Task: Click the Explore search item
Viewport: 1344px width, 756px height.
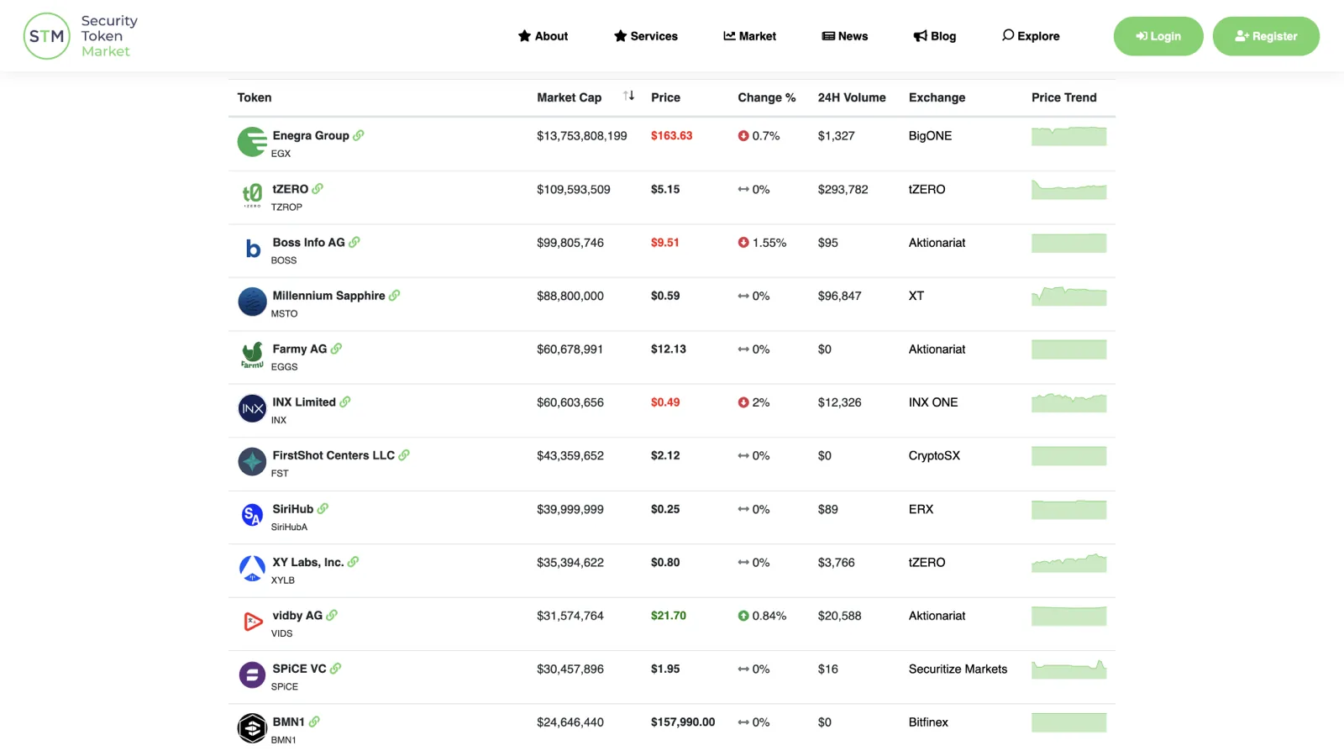Action: (x=1030, y=36)
